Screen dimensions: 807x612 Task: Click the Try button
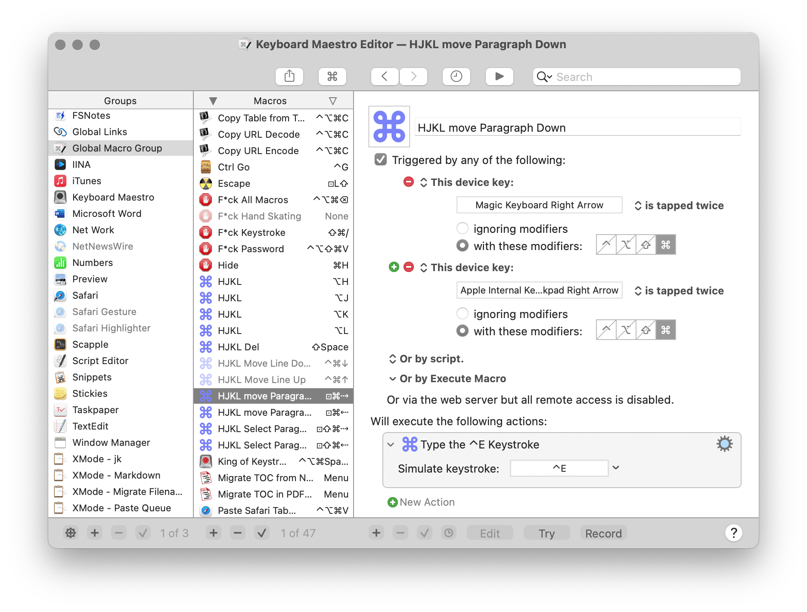point(547,533)
